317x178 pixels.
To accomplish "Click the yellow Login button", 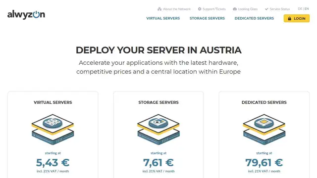I will point(296,18).
